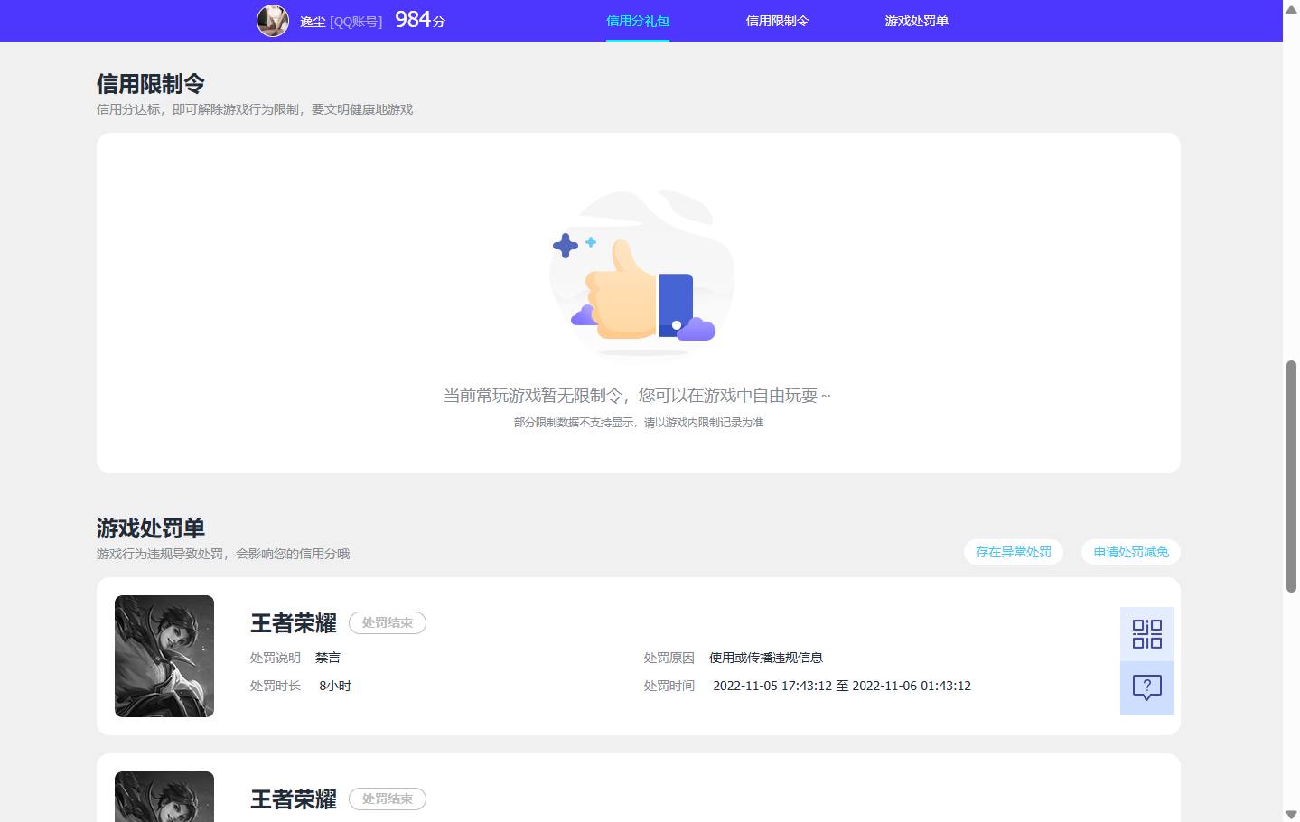Image resolution: width=1300 pixels, height=822 pixels.
Task: Click the 逸尘 profile avatar in the header
Action: coord(272,20)
